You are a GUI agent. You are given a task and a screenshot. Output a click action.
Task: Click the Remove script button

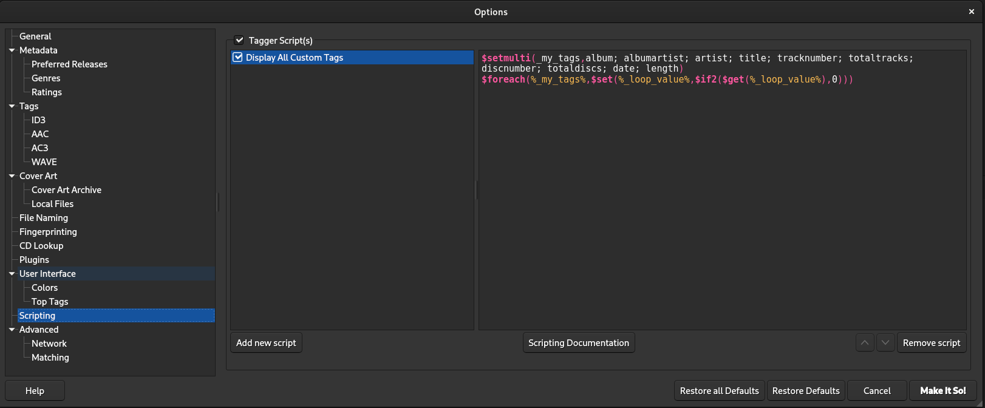(932, 342)
